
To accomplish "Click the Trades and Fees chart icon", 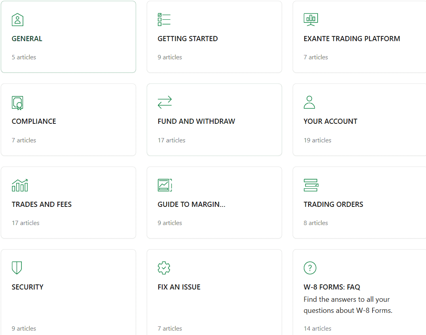I will (x=20, y=185).
